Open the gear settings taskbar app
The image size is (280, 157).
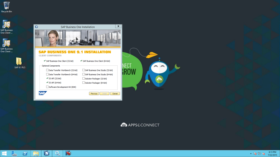pyautogui.click(x=57, y=153)
